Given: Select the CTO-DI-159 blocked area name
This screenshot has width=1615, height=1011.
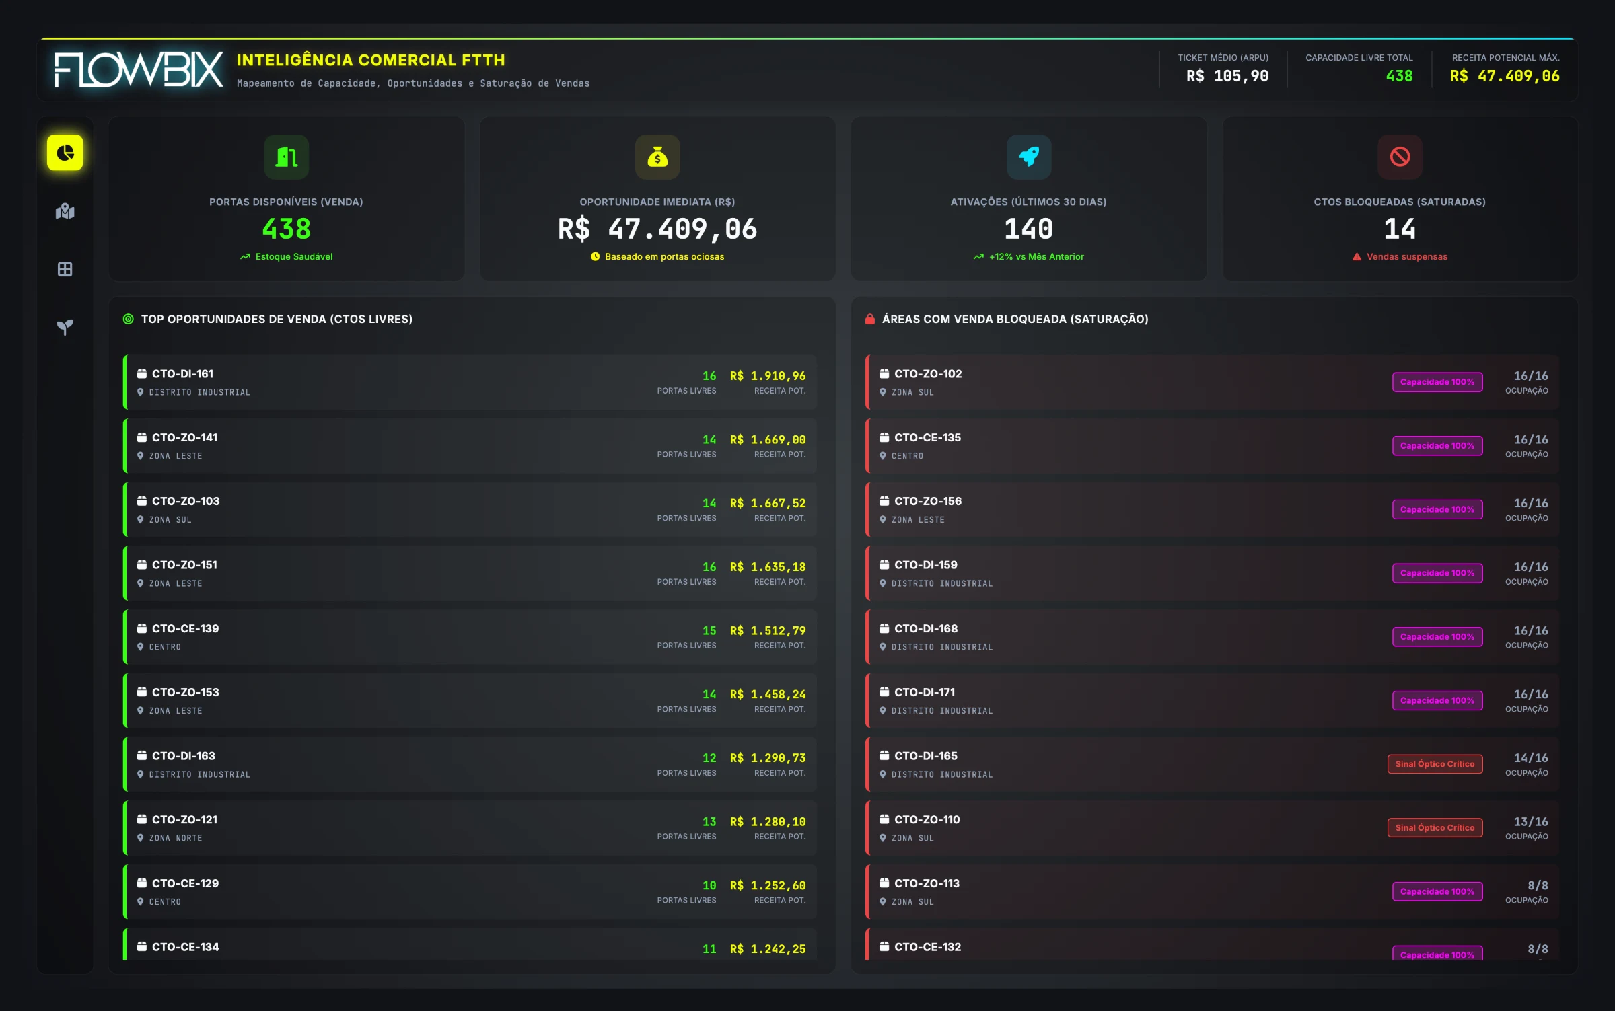Looking at the screenshot, I should [926, 565].
